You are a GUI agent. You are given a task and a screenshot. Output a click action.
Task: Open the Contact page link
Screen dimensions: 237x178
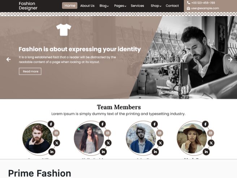pyautogui.click(x=172, y=6)
